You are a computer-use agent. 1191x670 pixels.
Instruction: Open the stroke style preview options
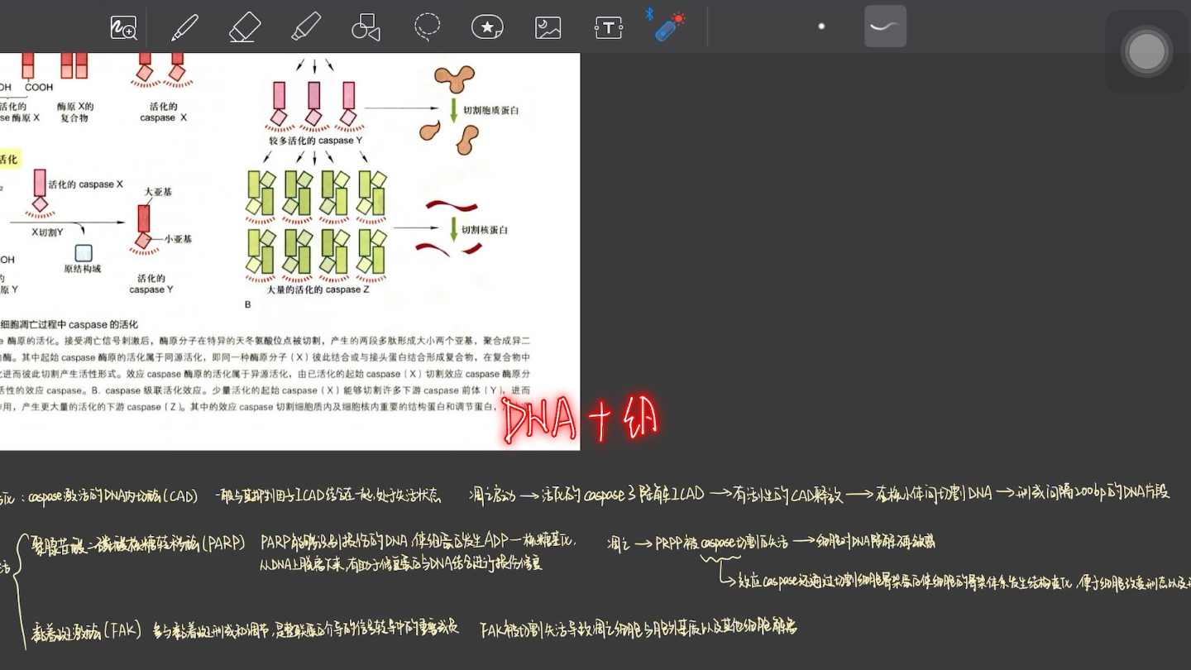coord(885,26)
